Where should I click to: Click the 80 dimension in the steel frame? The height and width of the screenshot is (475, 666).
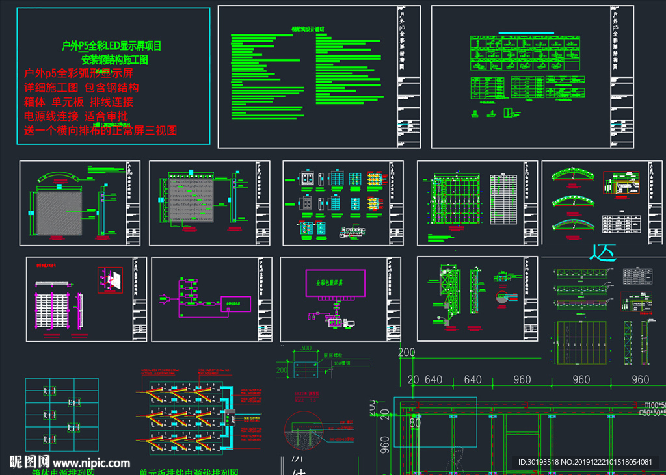pyautogui.click(x=414, y=423)
